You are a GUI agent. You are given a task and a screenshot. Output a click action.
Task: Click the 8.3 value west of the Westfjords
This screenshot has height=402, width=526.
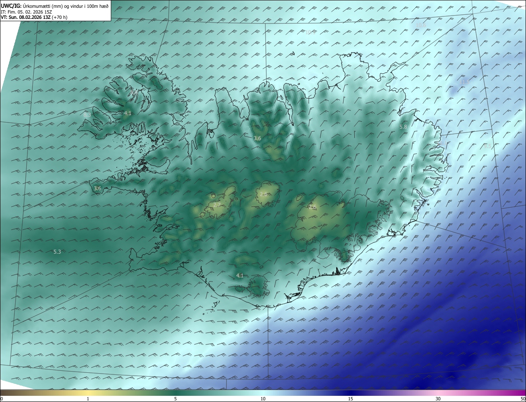coord(87,115)
